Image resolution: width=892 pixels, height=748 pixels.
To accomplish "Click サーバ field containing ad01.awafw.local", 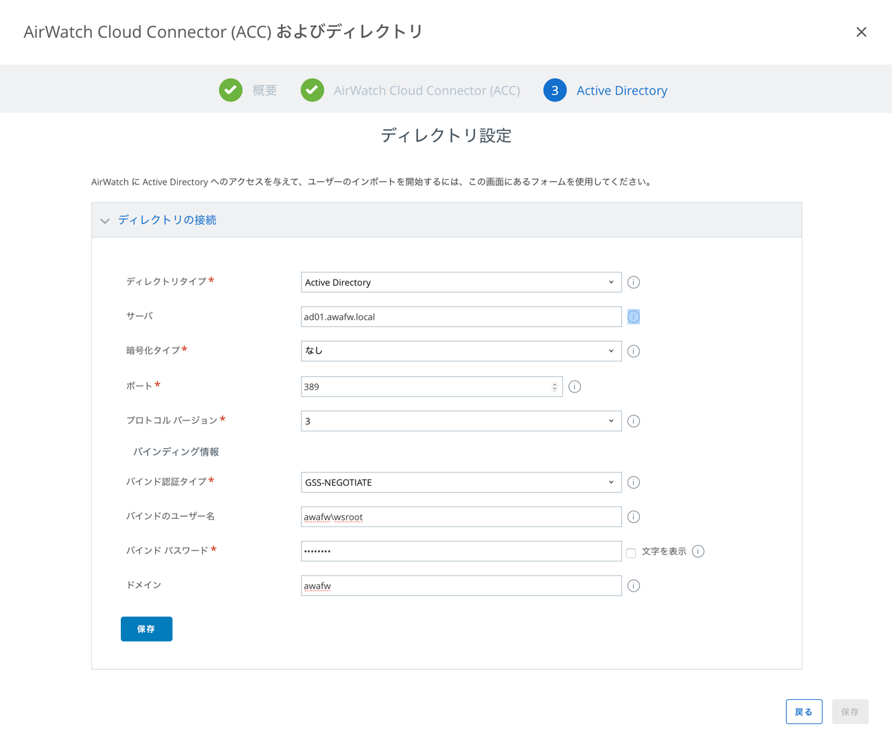I will coord(461,316).
